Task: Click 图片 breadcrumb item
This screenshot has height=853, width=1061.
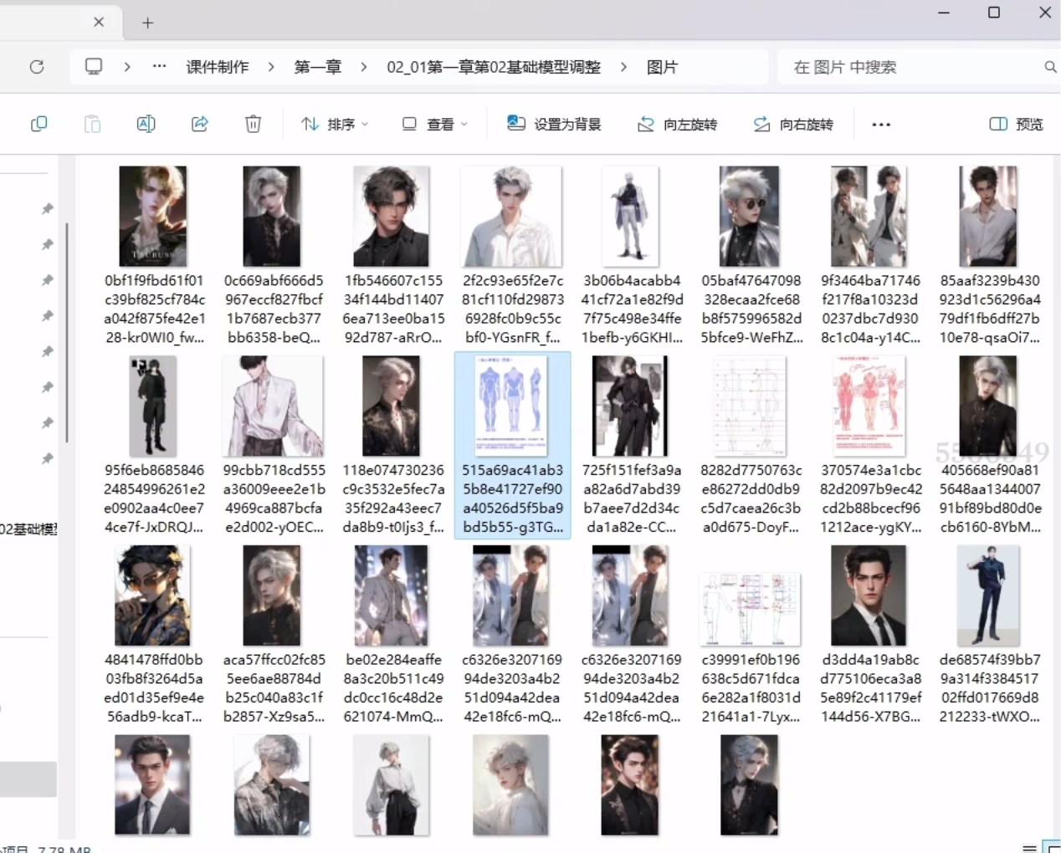Action: pyautogui.click(x=662, y=67)
